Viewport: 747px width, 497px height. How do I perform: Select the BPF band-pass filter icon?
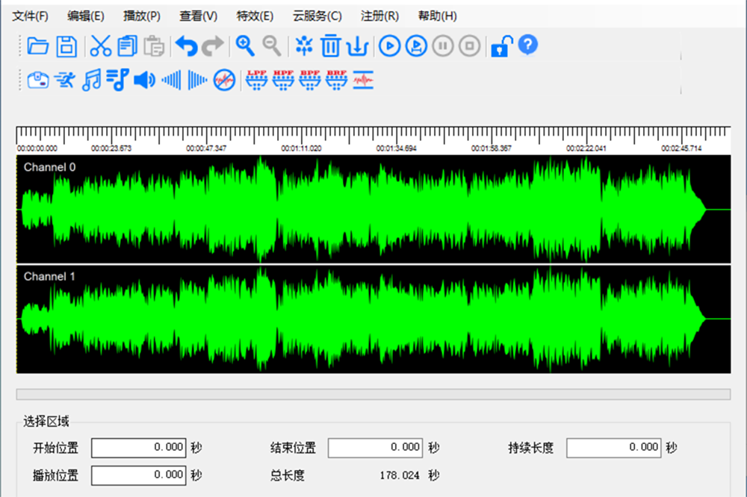click(x=310, y=79)
